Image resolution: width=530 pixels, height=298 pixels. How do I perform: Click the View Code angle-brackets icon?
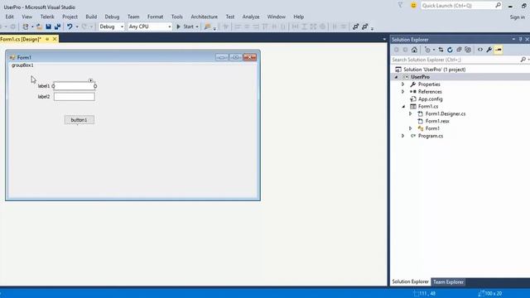pyautogui.click(x=480, y=50)
